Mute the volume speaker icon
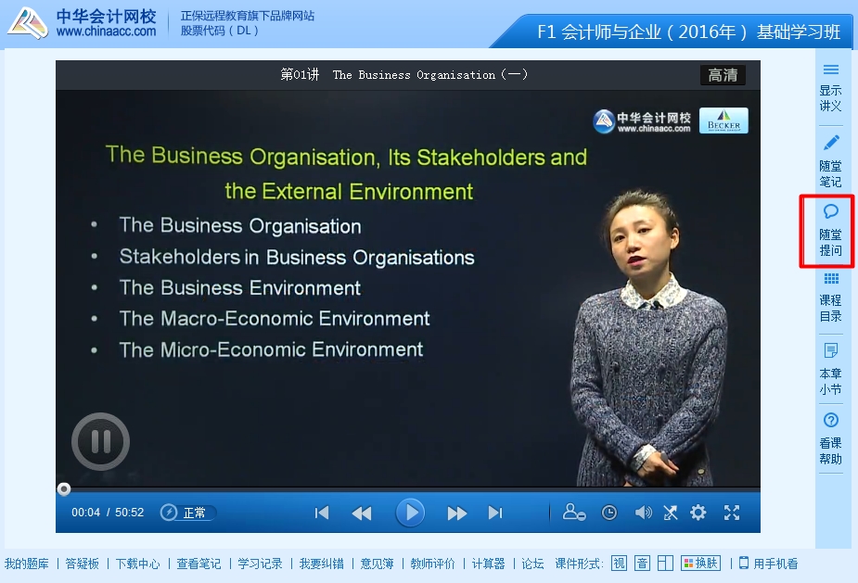 (x=643, y=513)
